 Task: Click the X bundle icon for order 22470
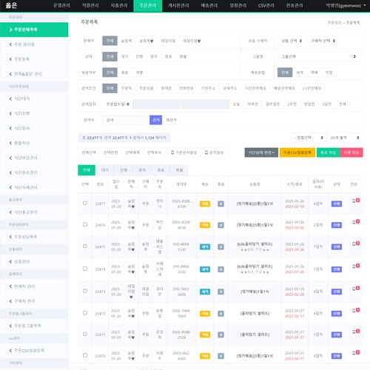pyautogui.click(x=221, y=356)
